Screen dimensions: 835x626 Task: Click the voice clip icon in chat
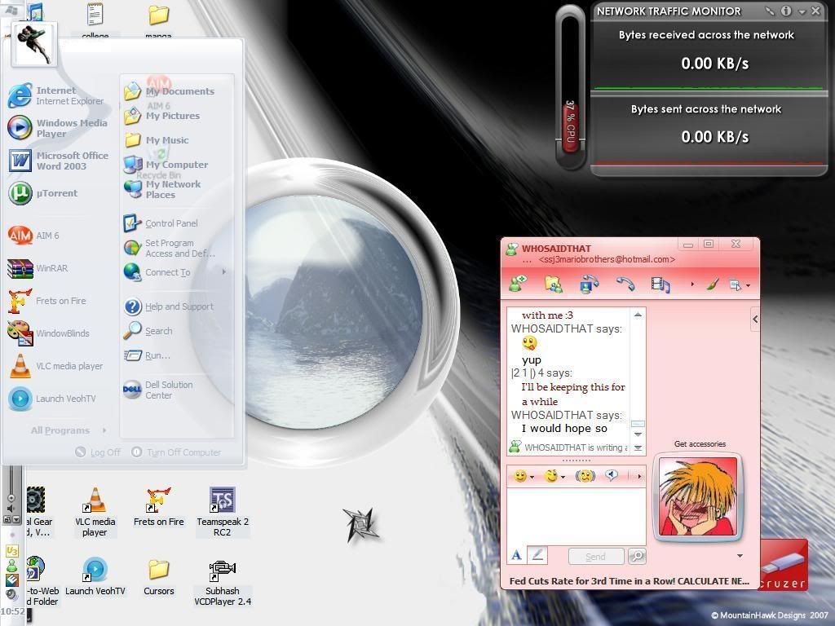coord(611,476)
